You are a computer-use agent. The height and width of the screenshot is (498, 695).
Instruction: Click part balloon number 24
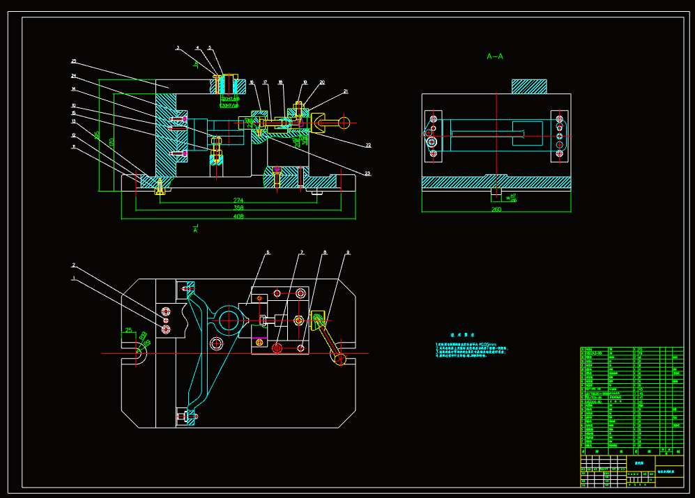[x=74, y=76]
